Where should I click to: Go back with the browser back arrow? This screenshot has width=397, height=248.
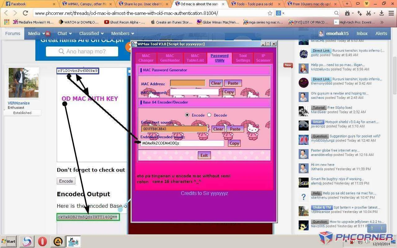tap(6, 13)
